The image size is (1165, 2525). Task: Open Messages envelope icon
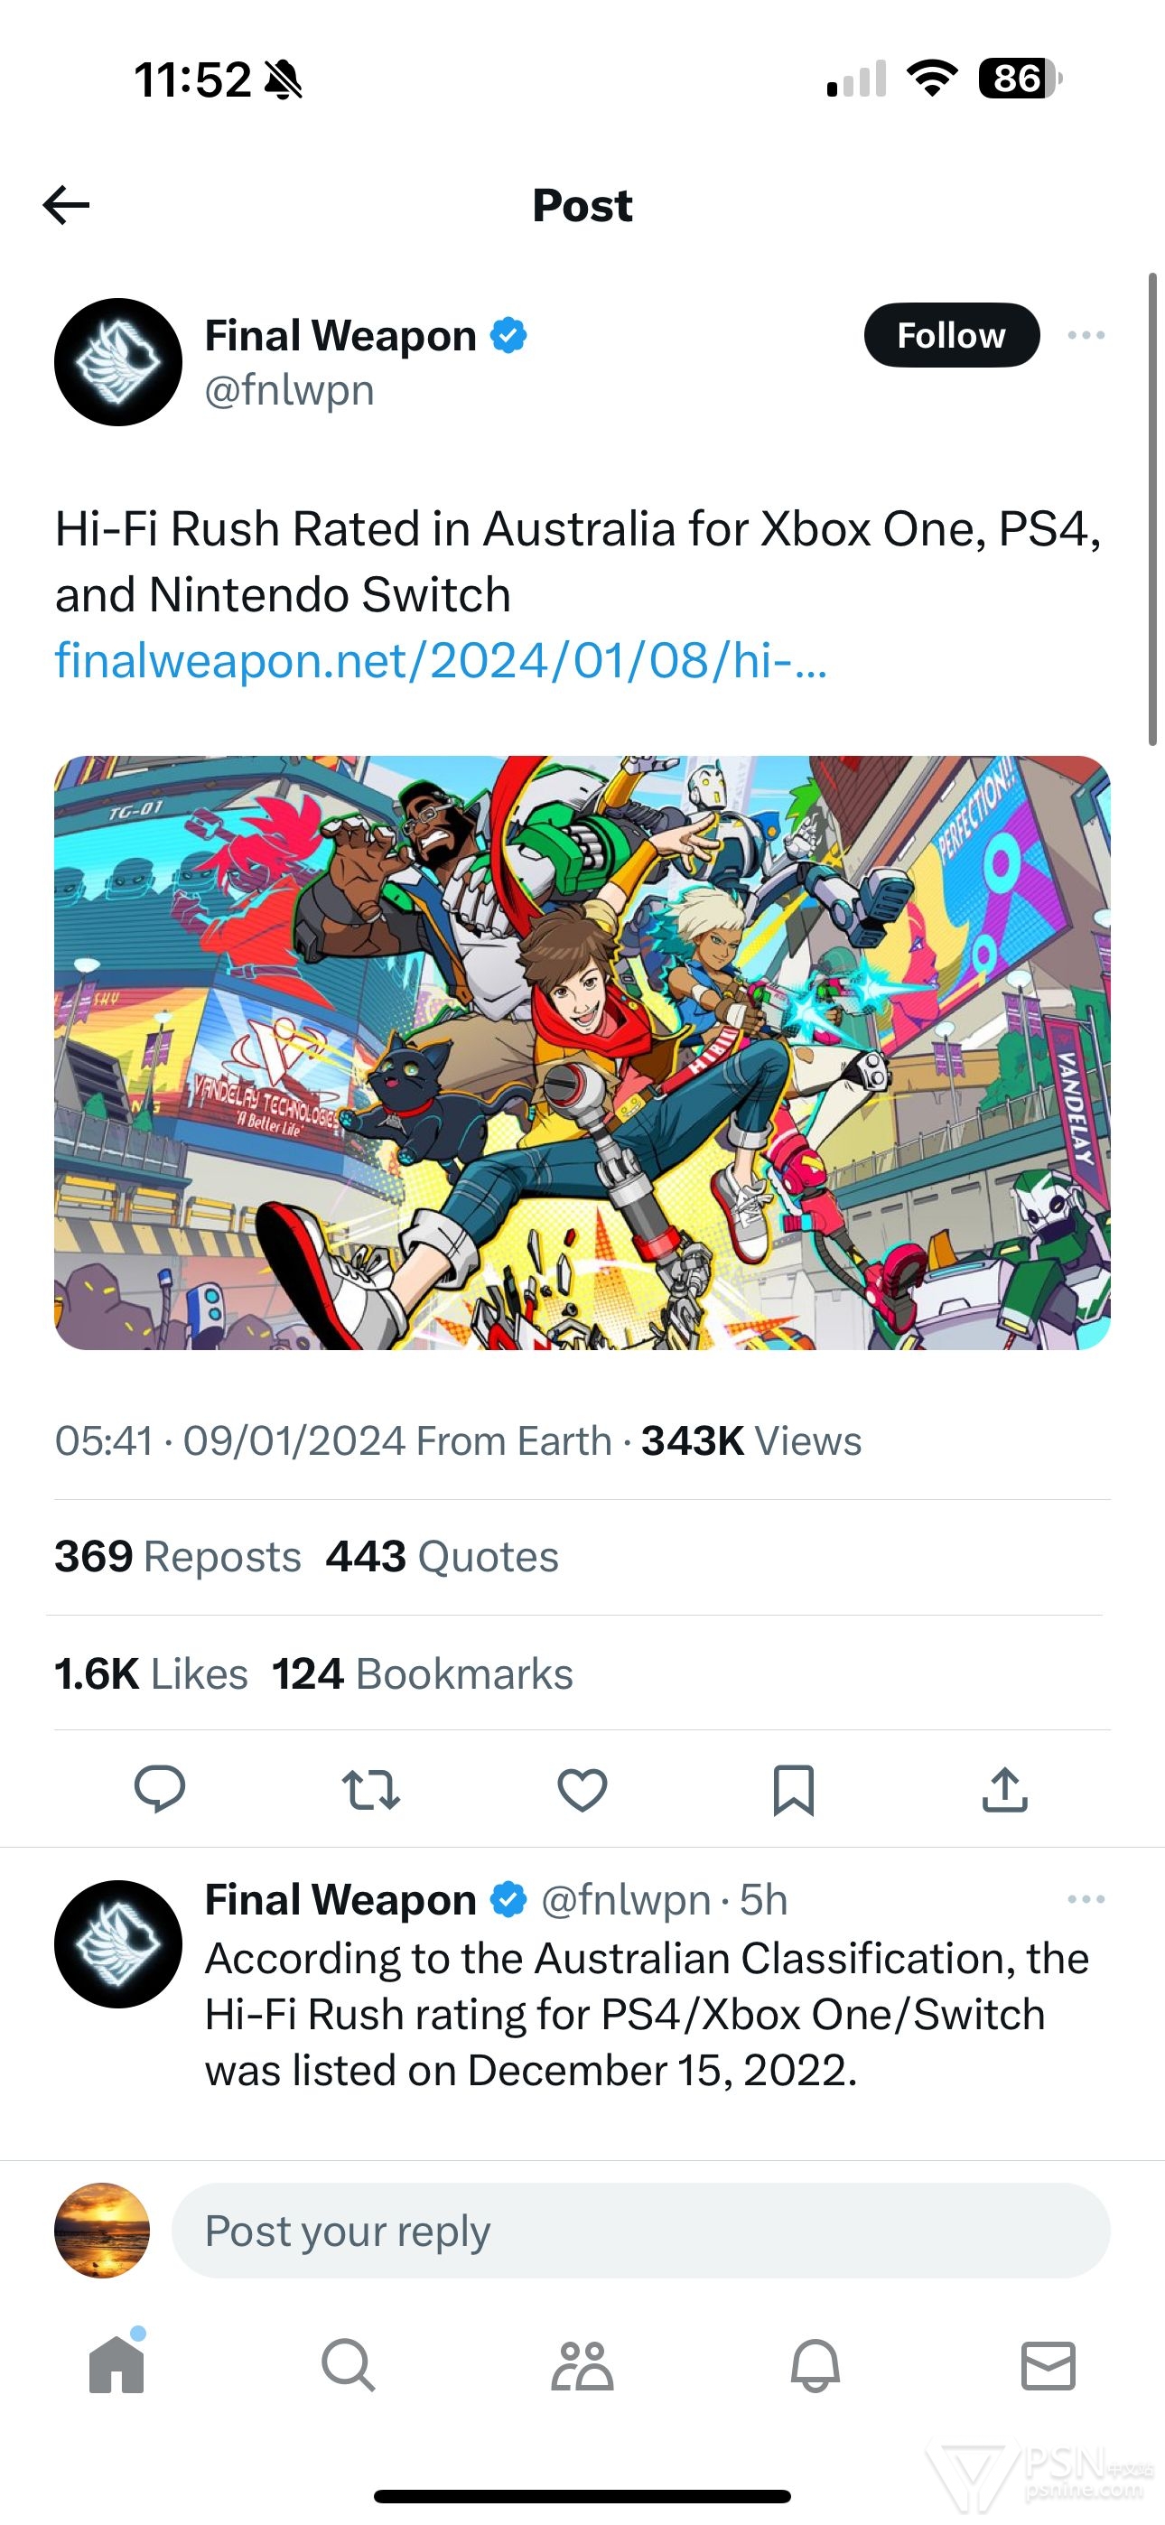click(1048, 2364)
